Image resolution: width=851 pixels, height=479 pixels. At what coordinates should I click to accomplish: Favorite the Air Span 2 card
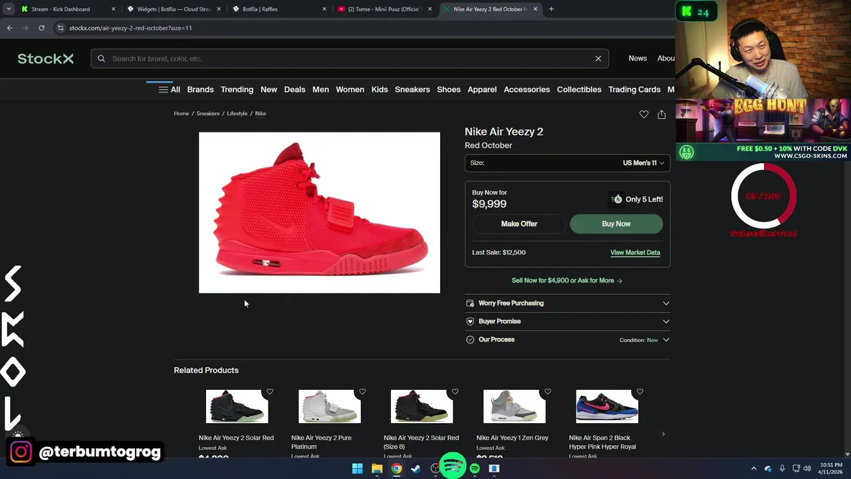coord(640,392)
